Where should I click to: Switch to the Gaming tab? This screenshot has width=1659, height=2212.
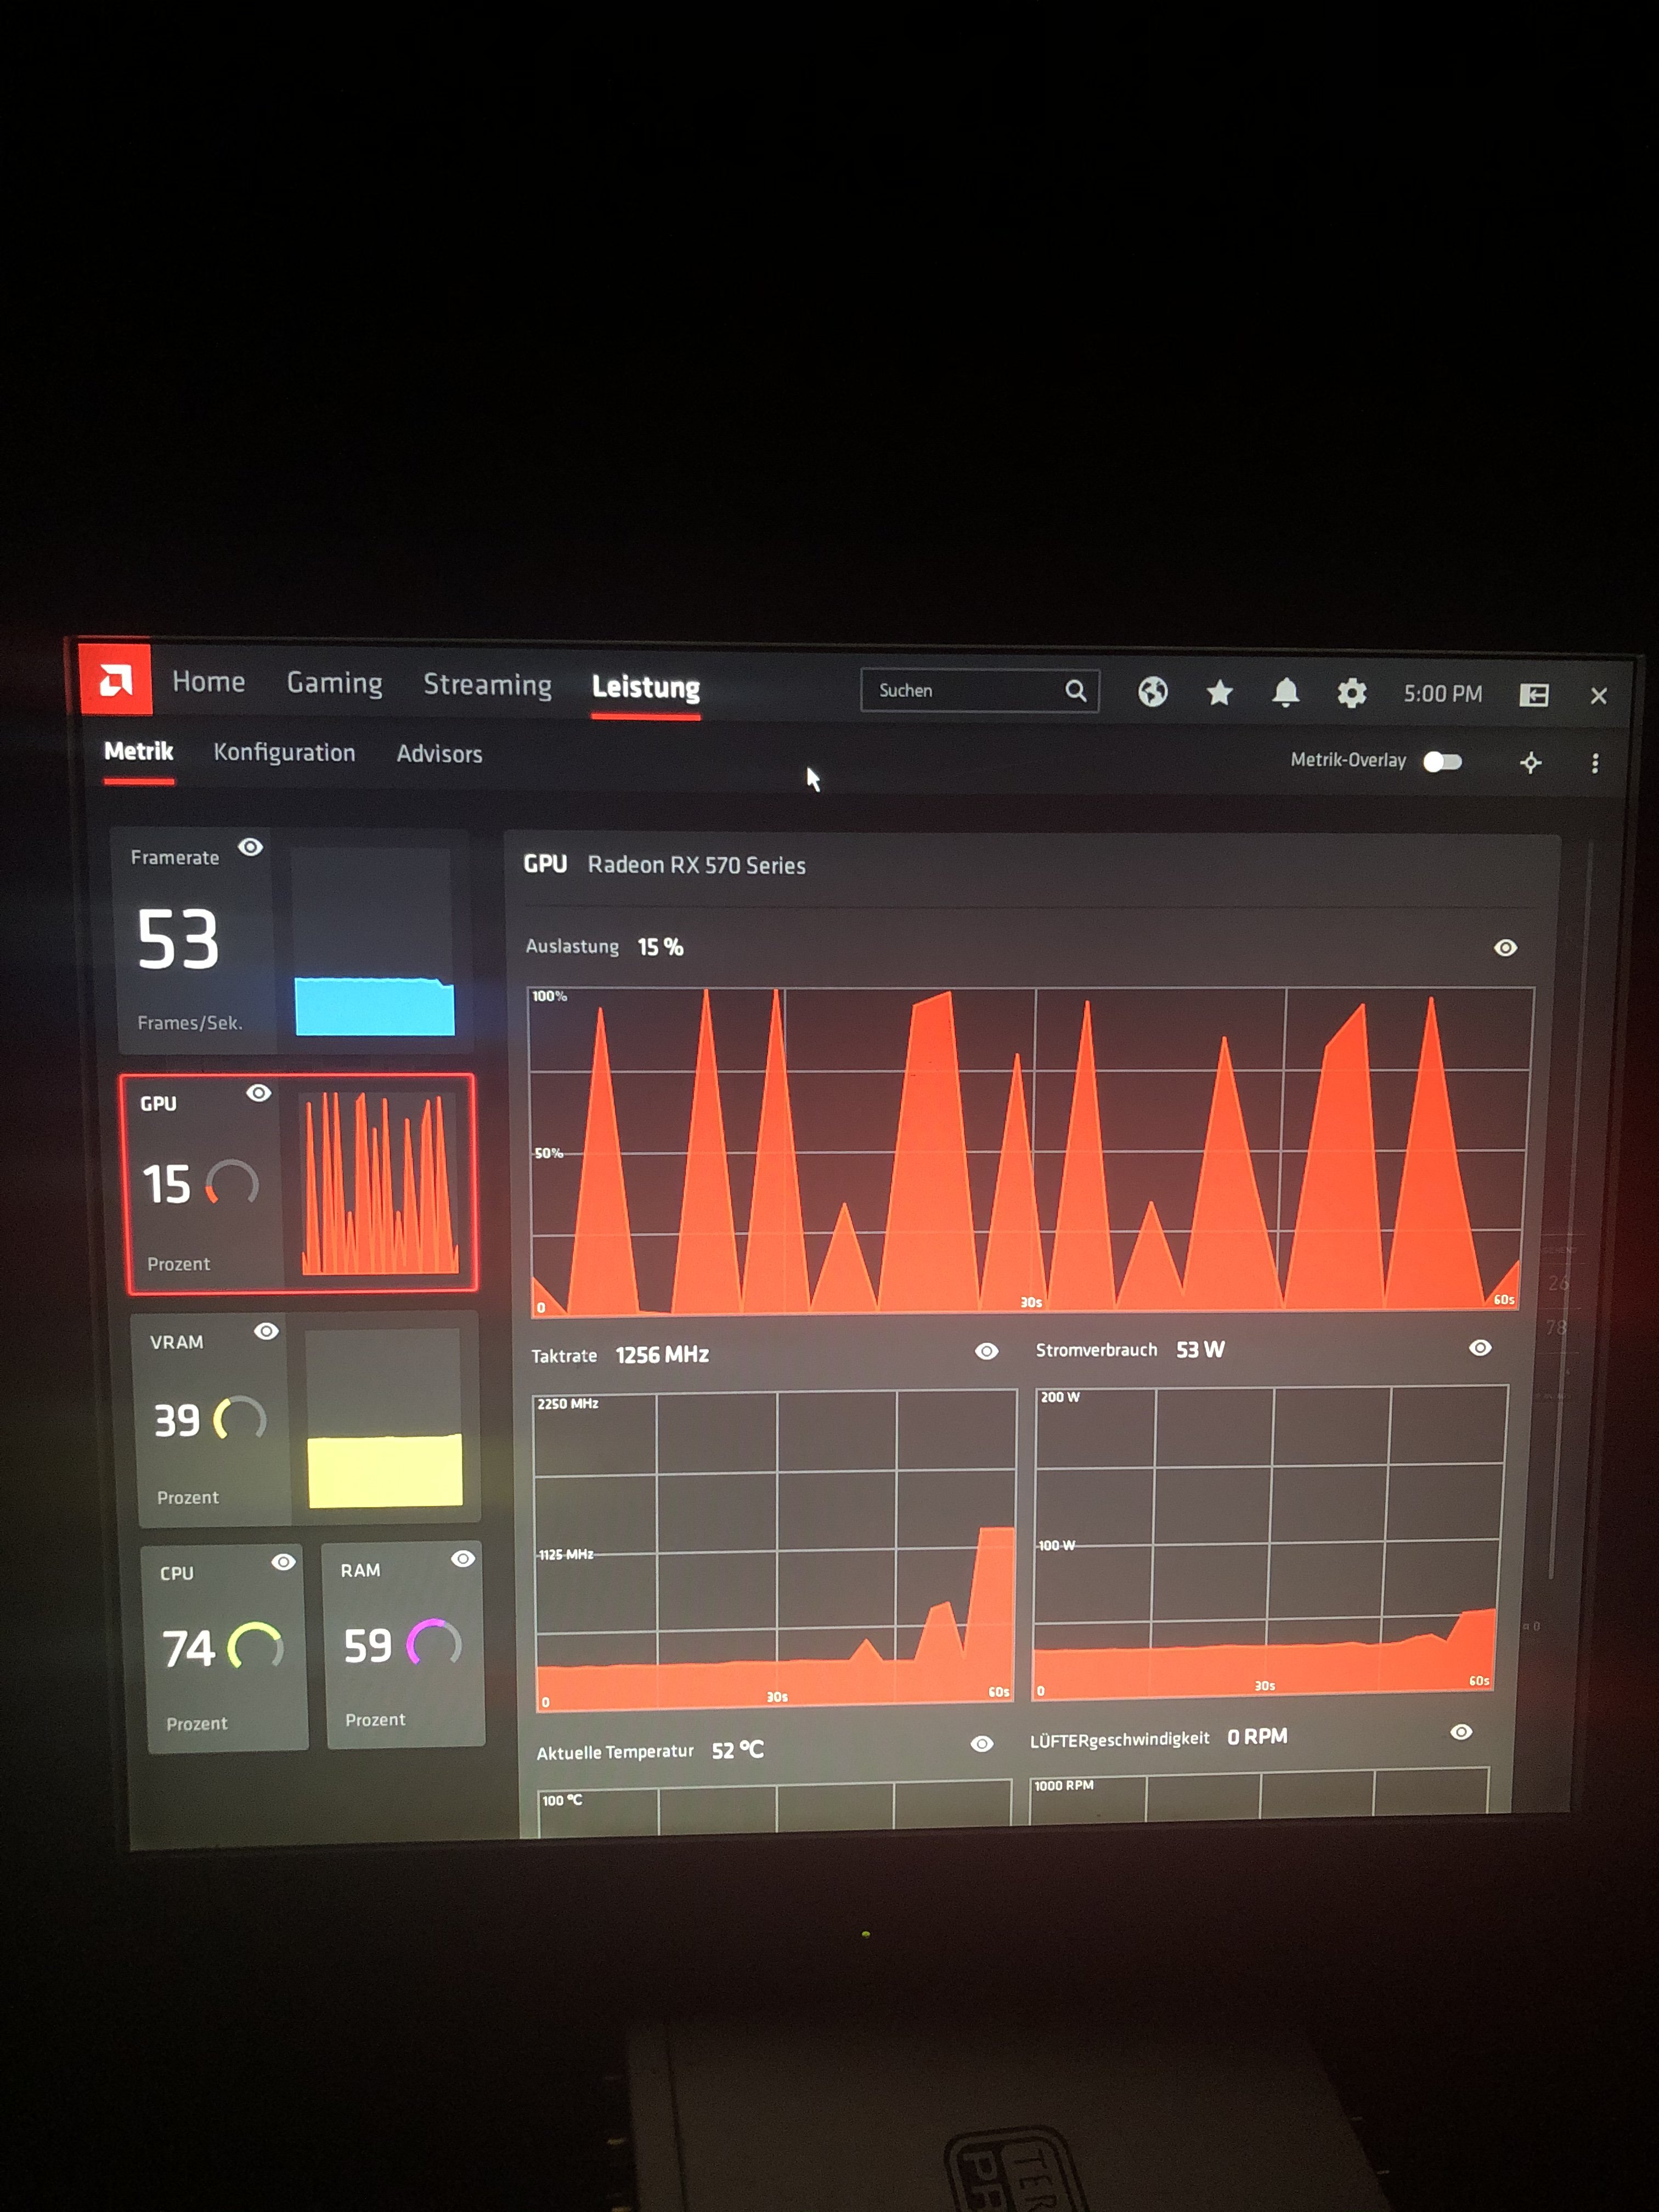click(x=334, y=683)
